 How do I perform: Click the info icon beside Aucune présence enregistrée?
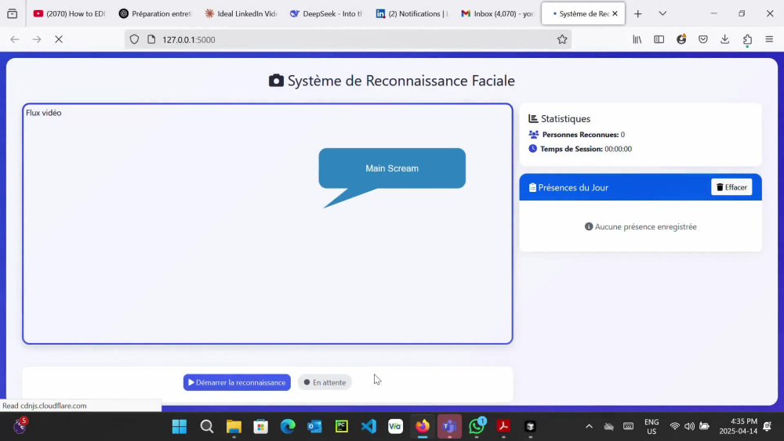click(x=589, y=226)
